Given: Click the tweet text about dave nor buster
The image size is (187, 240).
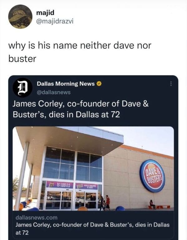Looking at the screenshot, I should click(x=79, y=52).
